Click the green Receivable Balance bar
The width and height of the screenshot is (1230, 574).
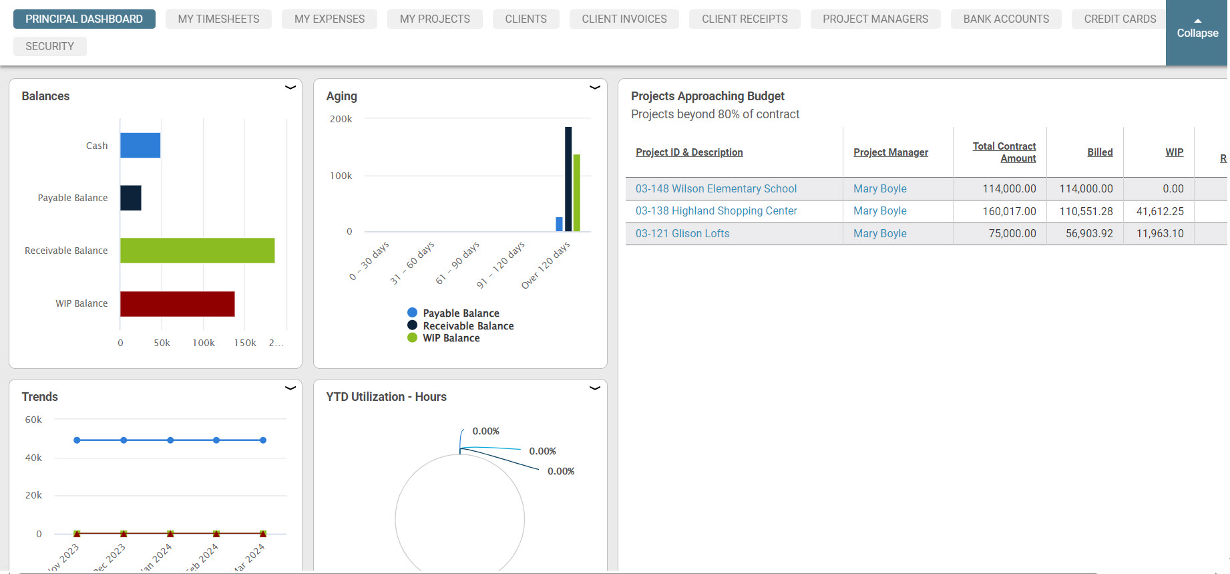click(x=197, y=251)
